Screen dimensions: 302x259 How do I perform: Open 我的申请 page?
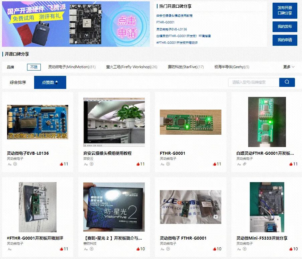[285, 40]
